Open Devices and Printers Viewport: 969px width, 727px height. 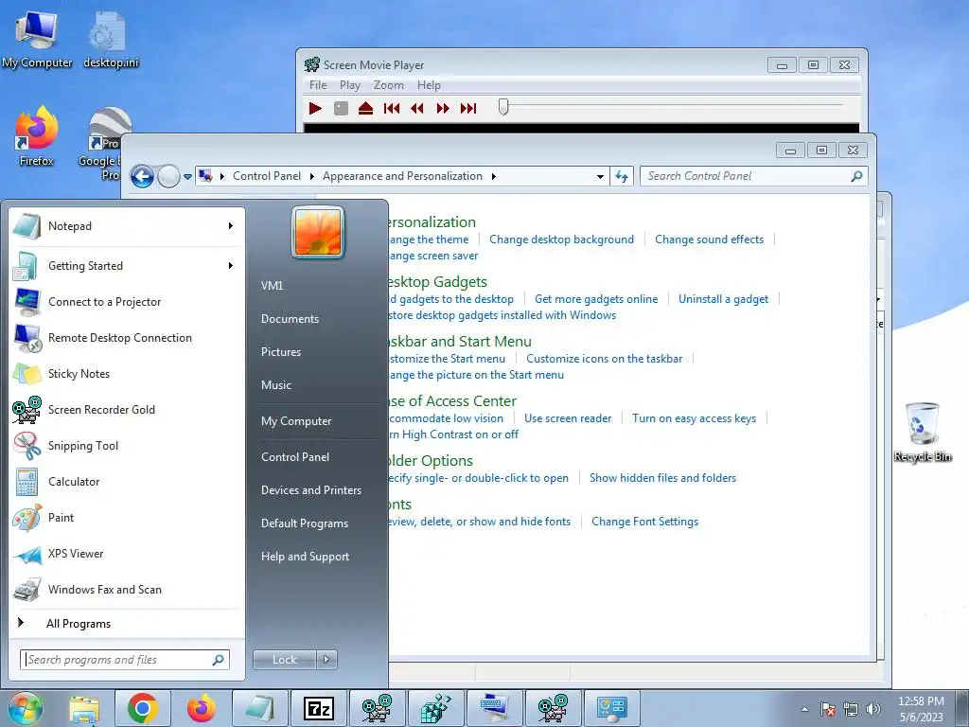(311, 490)
